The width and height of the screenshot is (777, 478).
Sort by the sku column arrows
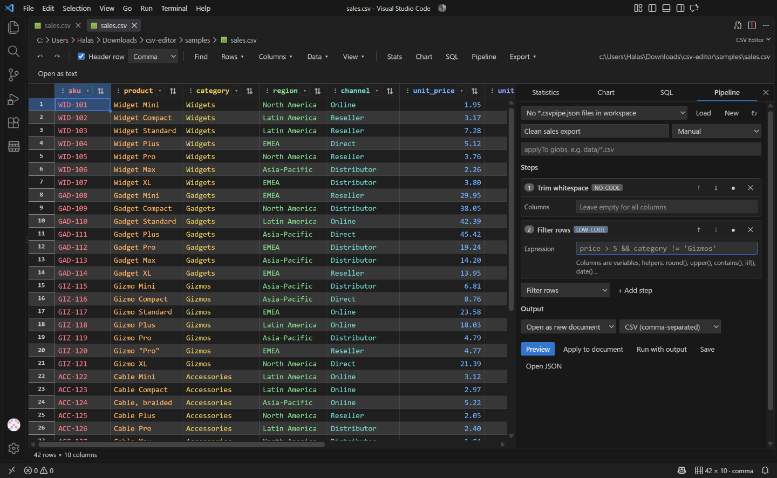tap(100, 91)
